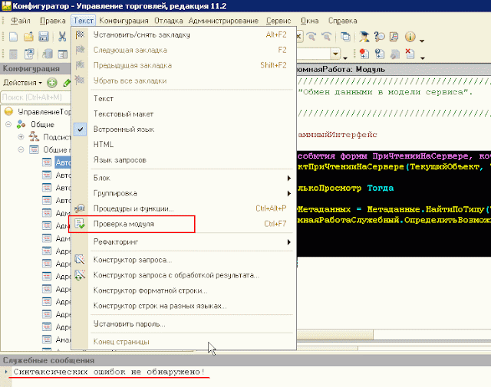Toggle breakpoint with the red dot icon
This screenshot has width=491, height=387.
(x=364, y=54)
